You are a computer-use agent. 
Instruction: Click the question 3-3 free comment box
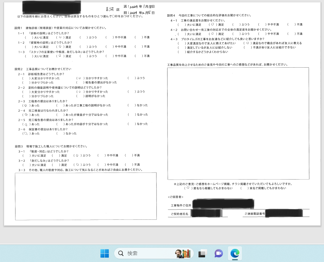click(86, 196)
